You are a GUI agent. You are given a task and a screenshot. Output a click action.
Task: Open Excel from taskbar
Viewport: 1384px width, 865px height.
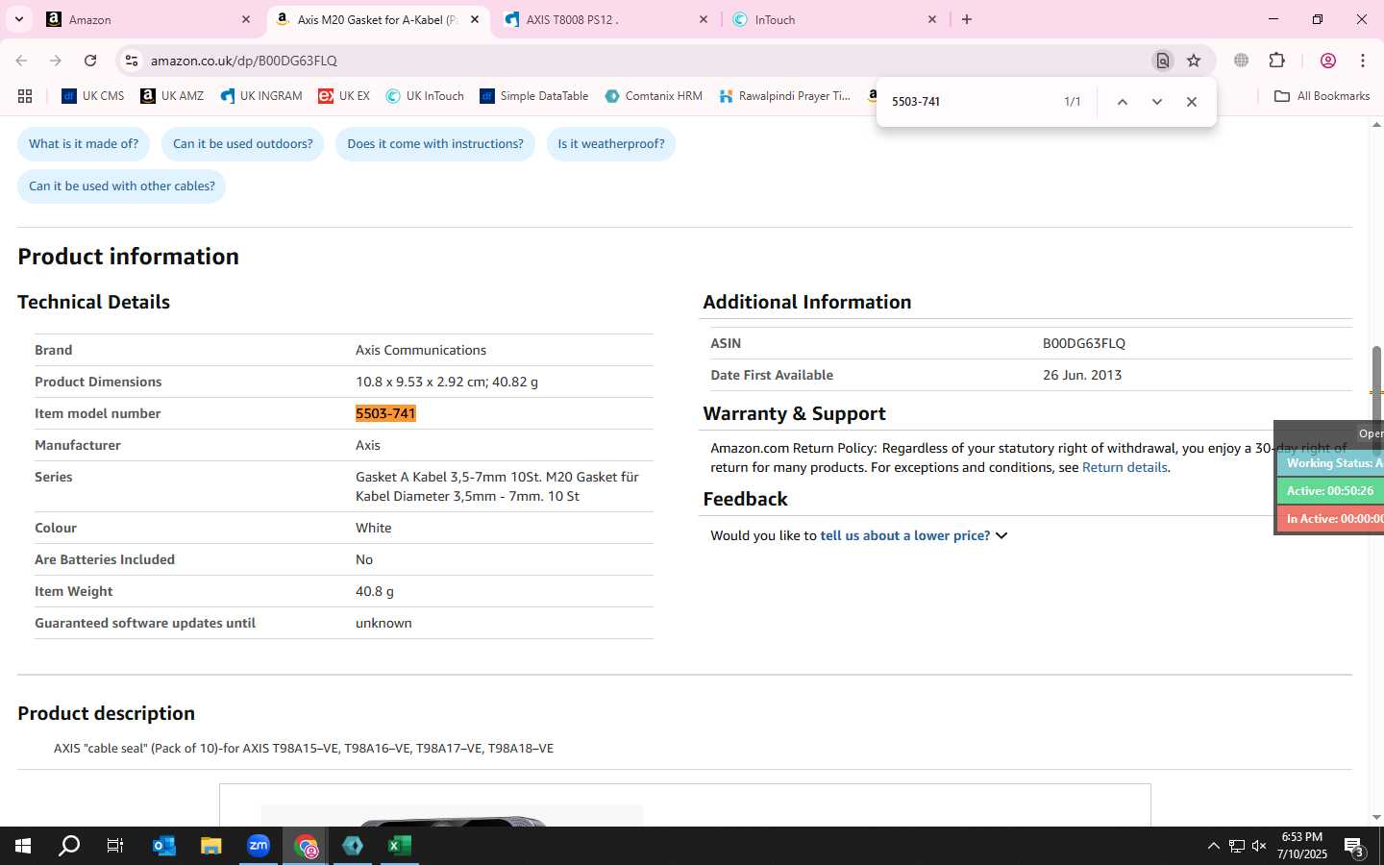pos(400,846)
